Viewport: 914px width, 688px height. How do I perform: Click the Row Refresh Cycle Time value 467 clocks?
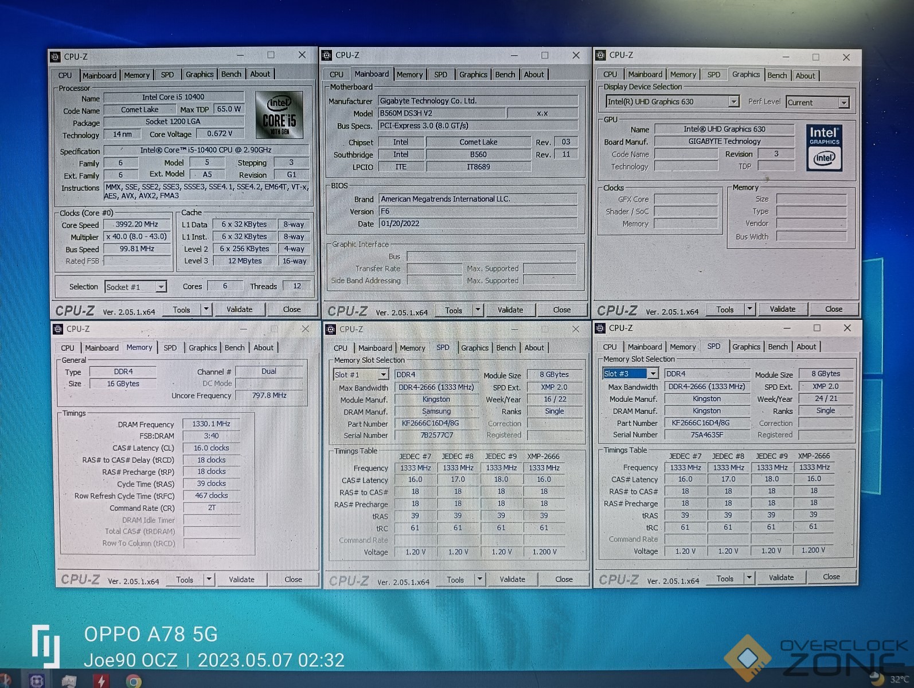point(211,495)
